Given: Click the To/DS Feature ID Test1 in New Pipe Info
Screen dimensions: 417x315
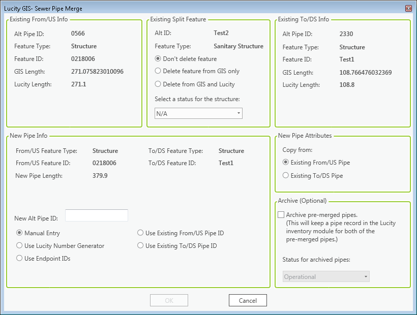Looking at the screenshot, I should [x=226, y=163].
